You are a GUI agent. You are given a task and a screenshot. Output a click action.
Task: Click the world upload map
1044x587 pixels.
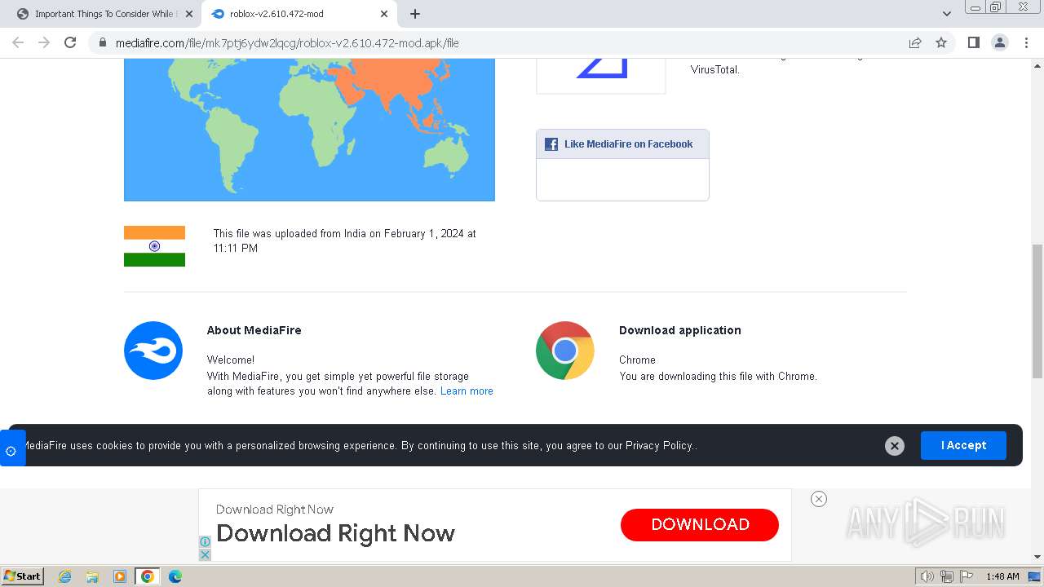(x=309, y=129)
